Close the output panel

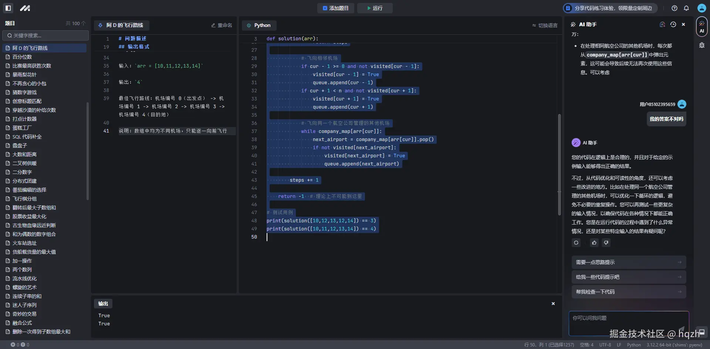click(x=553, y=304)
